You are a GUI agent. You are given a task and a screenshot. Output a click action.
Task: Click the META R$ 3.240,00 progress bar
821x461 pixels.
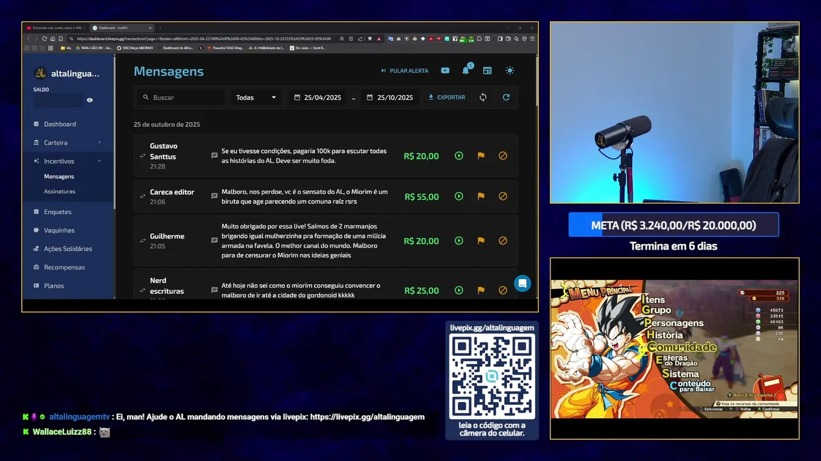coord(673,225)
